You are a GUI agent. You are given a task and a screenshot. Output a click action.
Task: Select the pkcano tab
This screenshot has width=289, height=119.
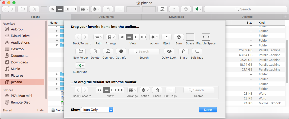(x=35, y=17)
